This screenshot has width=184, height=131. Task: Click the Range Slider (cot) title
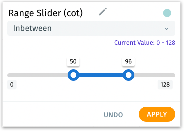[46, 13]
